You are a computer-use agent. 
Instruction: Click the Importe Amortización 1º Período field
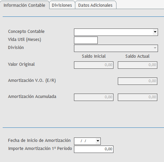click(94, 149)
